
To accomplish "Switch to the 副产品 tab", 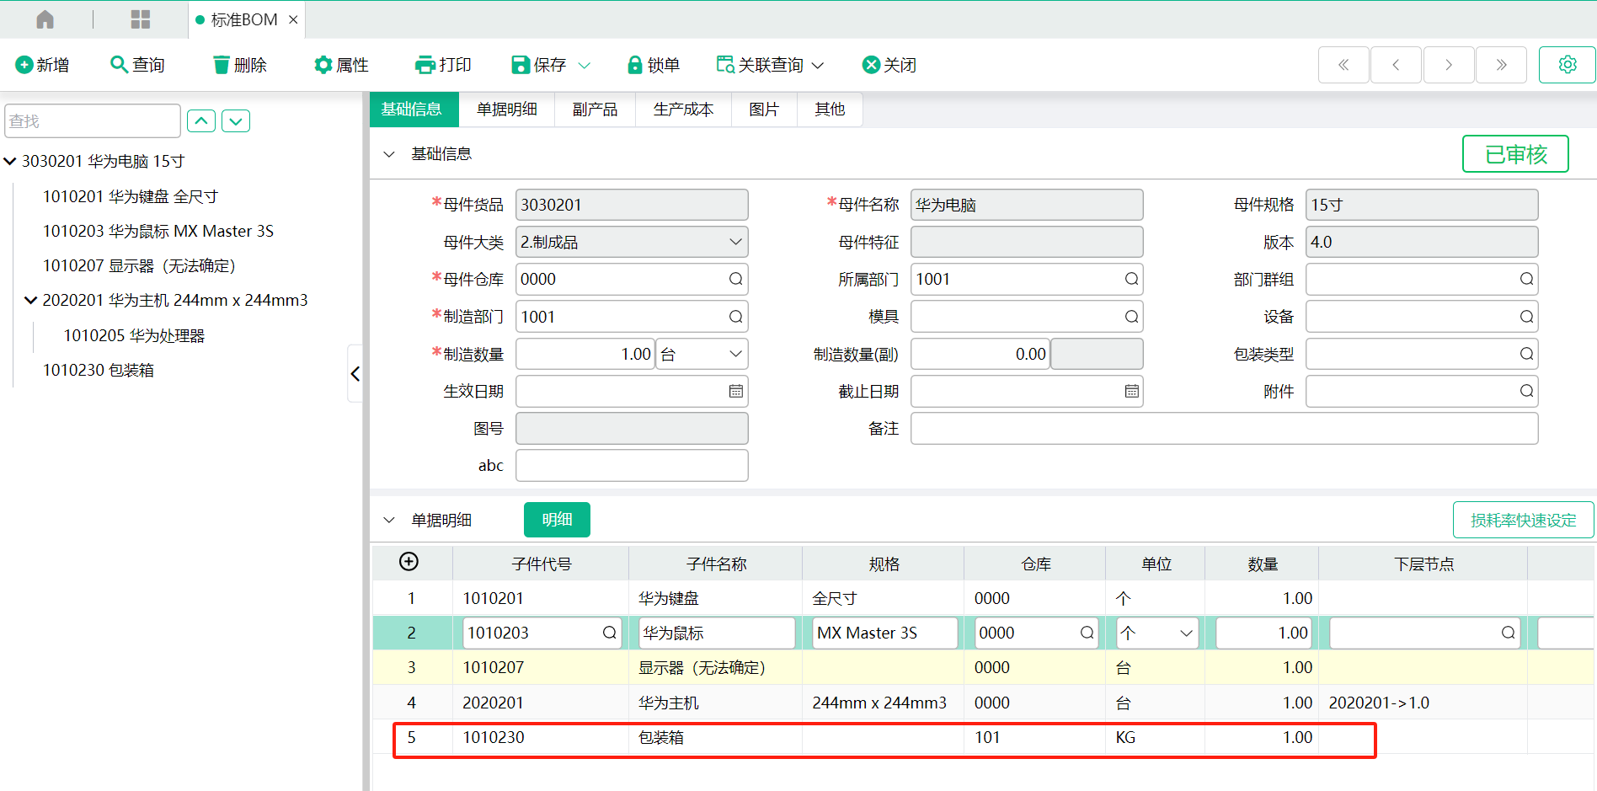I will [x=596, y=109].
